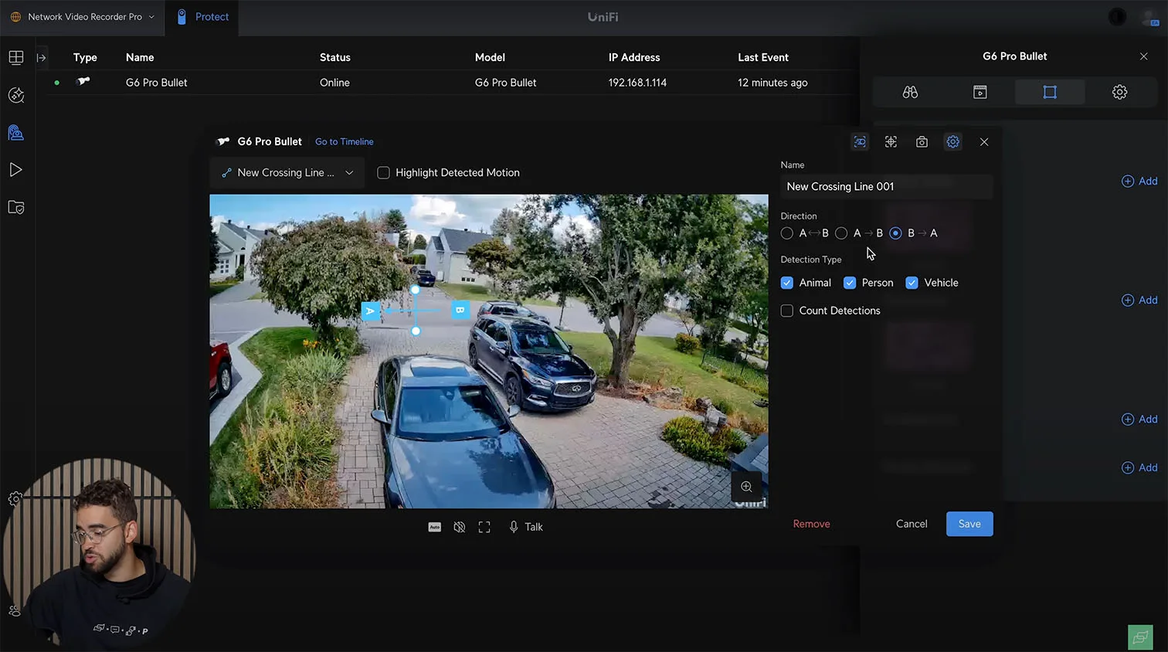The image size is (1168, 652).
Task: Click the 192.168.1.114 IP address cell
Action: tap(637, 83)
